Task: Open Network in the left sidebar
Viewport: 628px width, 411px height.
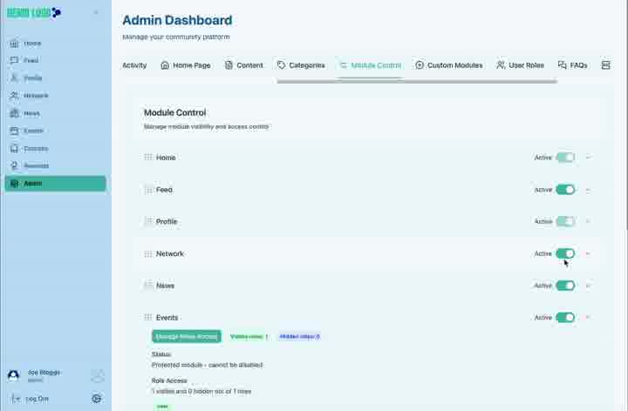Action: click(x=55, y=96)
